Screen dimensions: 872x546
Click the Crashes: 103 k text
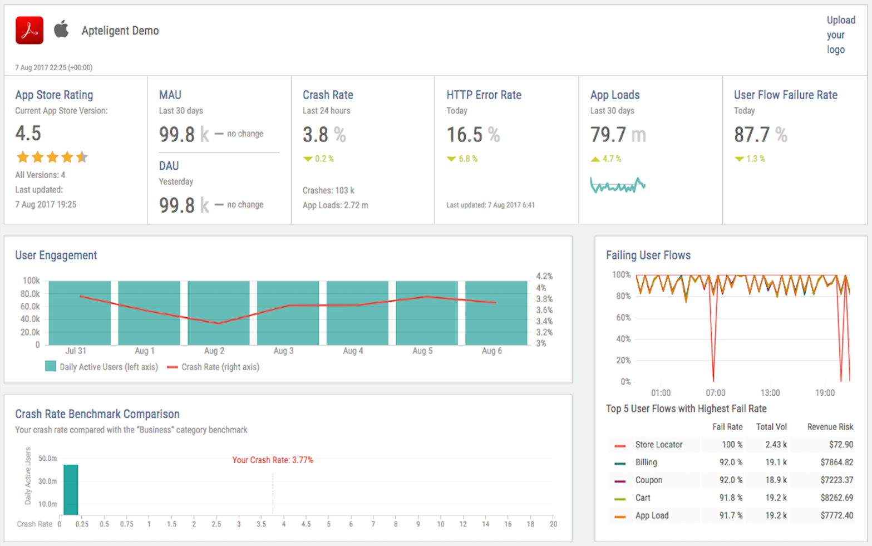328,190
